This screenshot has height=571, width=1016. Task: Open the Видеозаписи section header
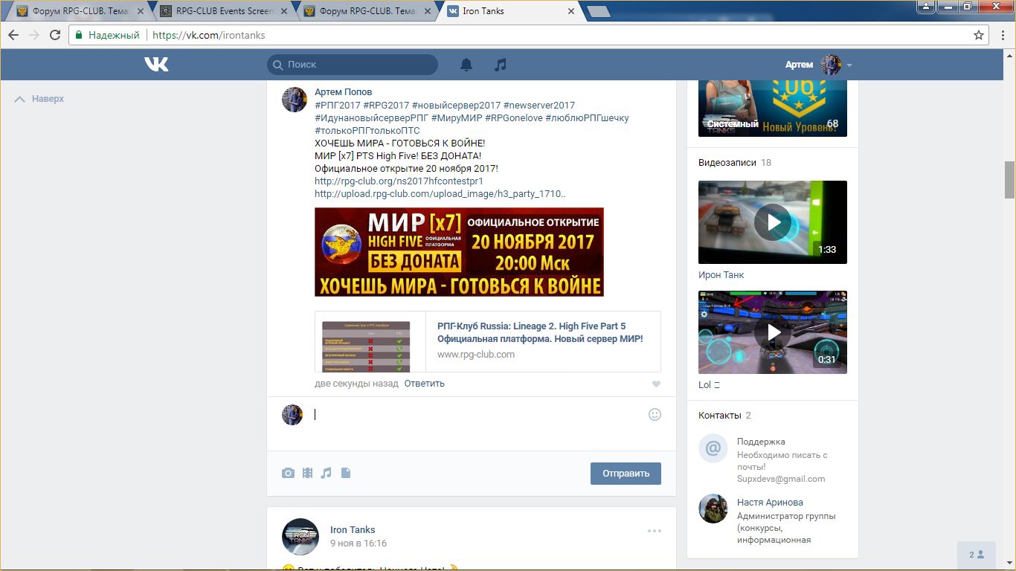pyautogui.click(x=727, y=162)
